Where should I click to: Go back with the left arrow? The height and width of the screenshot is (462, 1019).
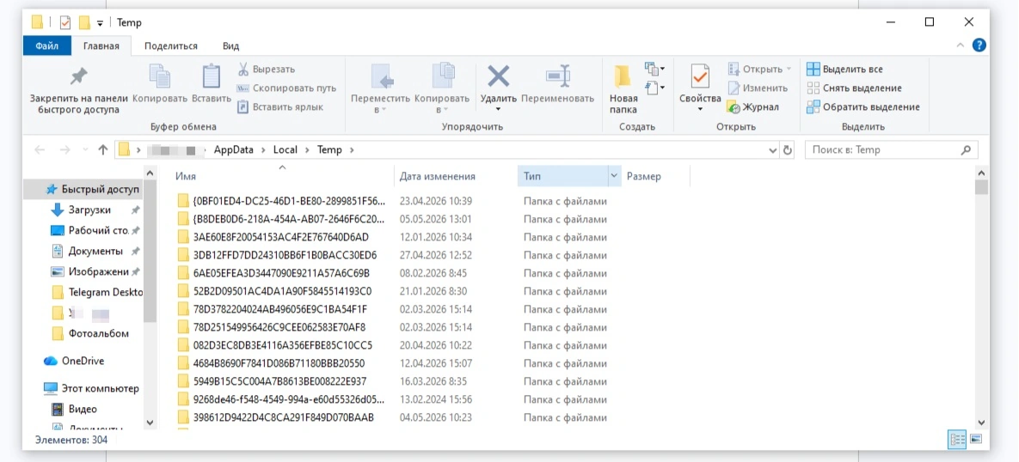pyautogui.click(x=40, y=150)
